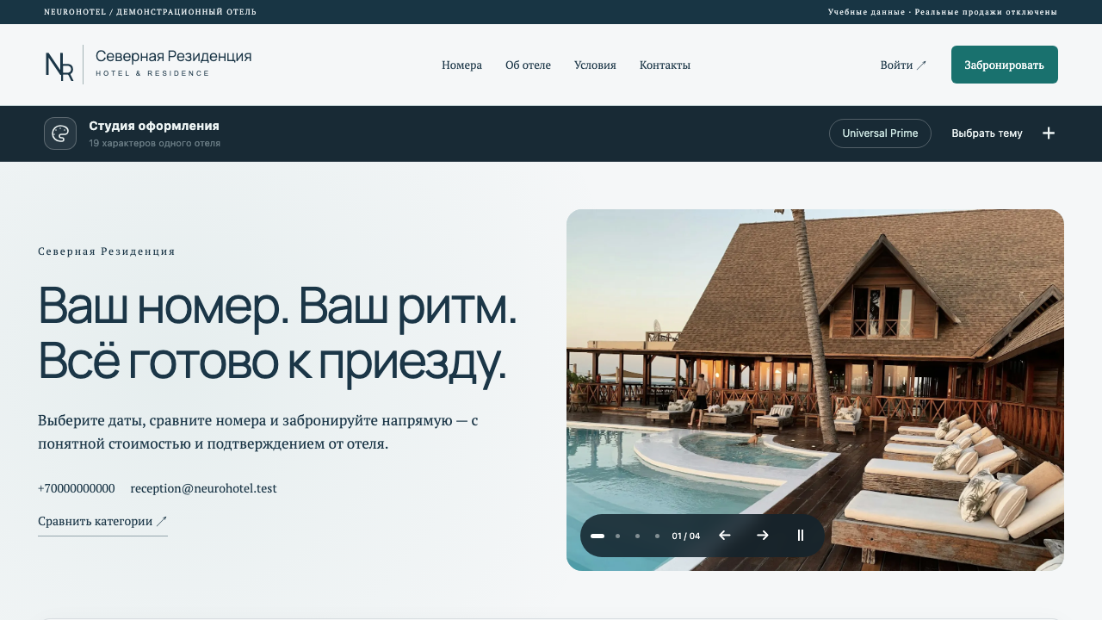Open Выбрать тему selector
Screen dimensions: 1102x620
pyautogui.click(x=987, y=133)
